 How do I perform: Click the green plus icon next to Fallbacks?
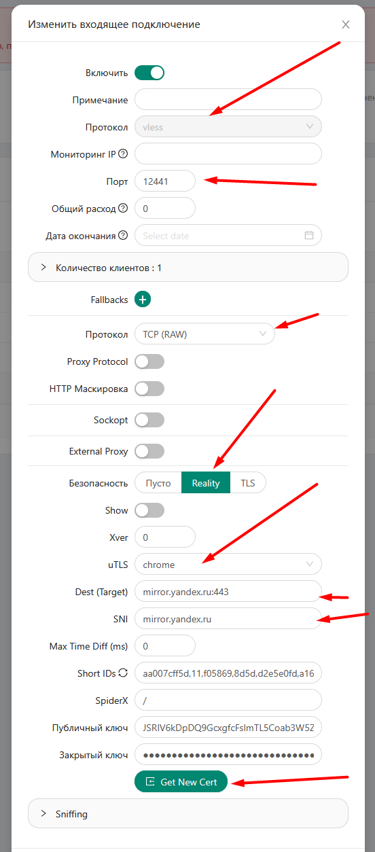click(143, 299)
